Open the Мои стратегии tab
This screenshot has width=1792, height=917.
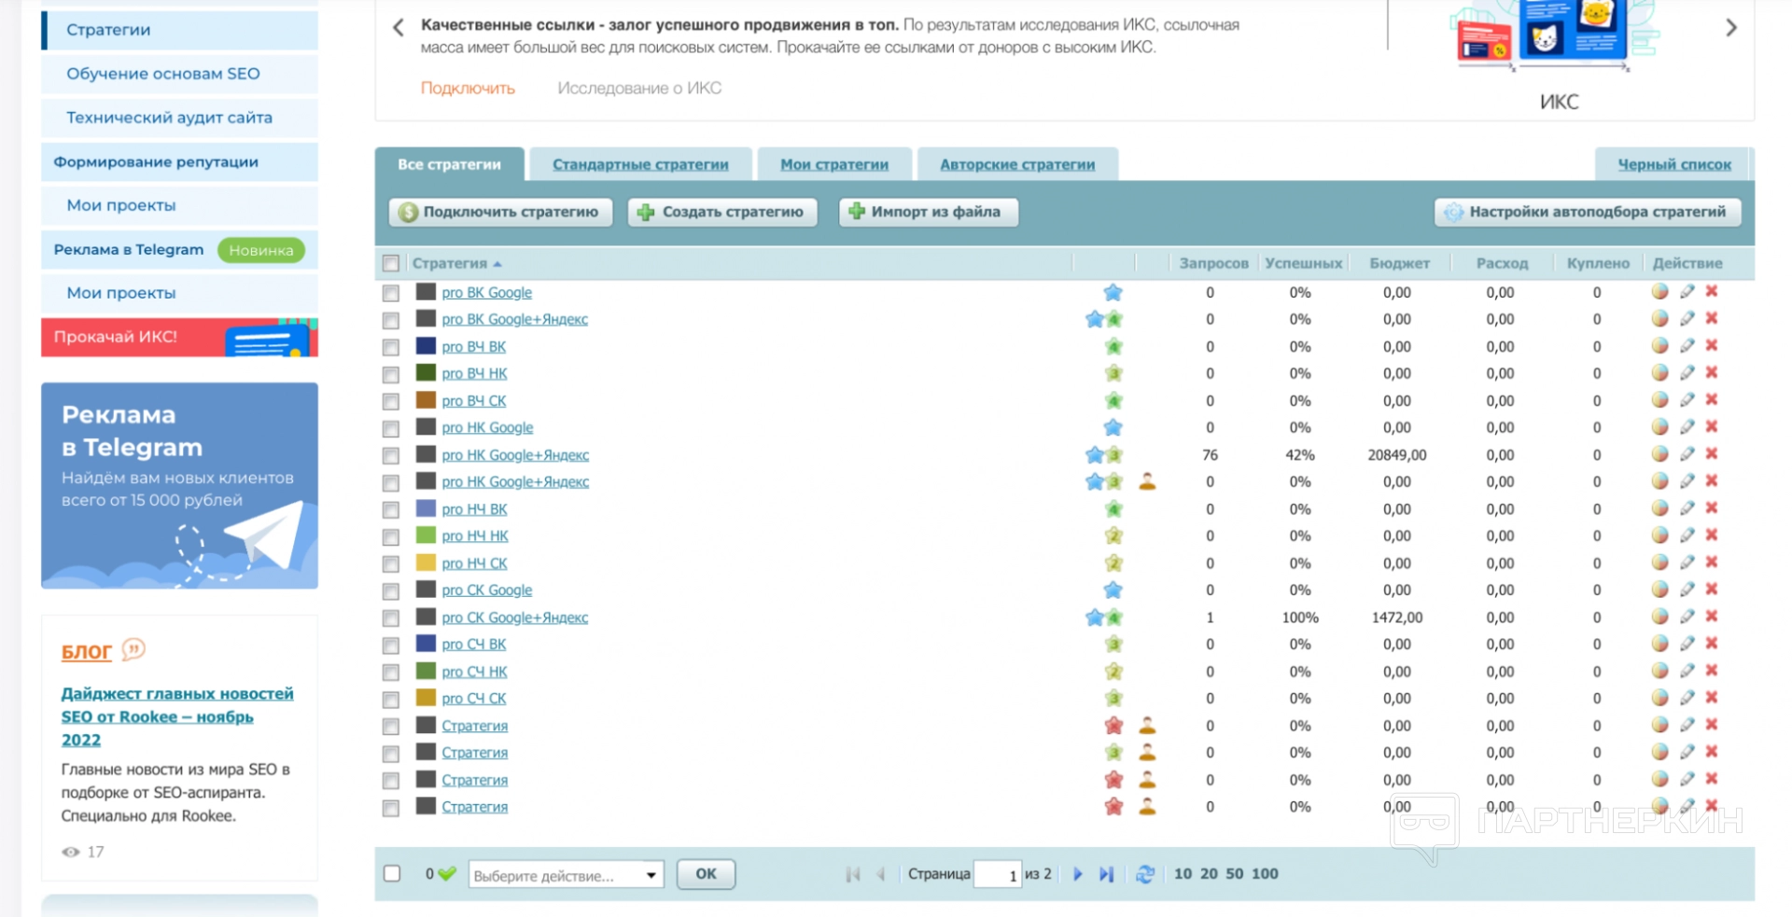click(x=834, y=164)
